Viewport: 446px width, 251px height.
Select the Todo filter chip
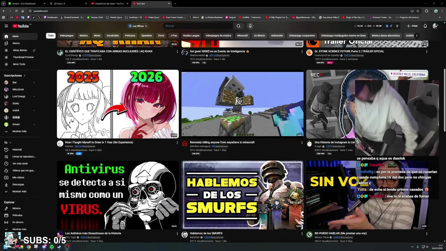point(51,36)
